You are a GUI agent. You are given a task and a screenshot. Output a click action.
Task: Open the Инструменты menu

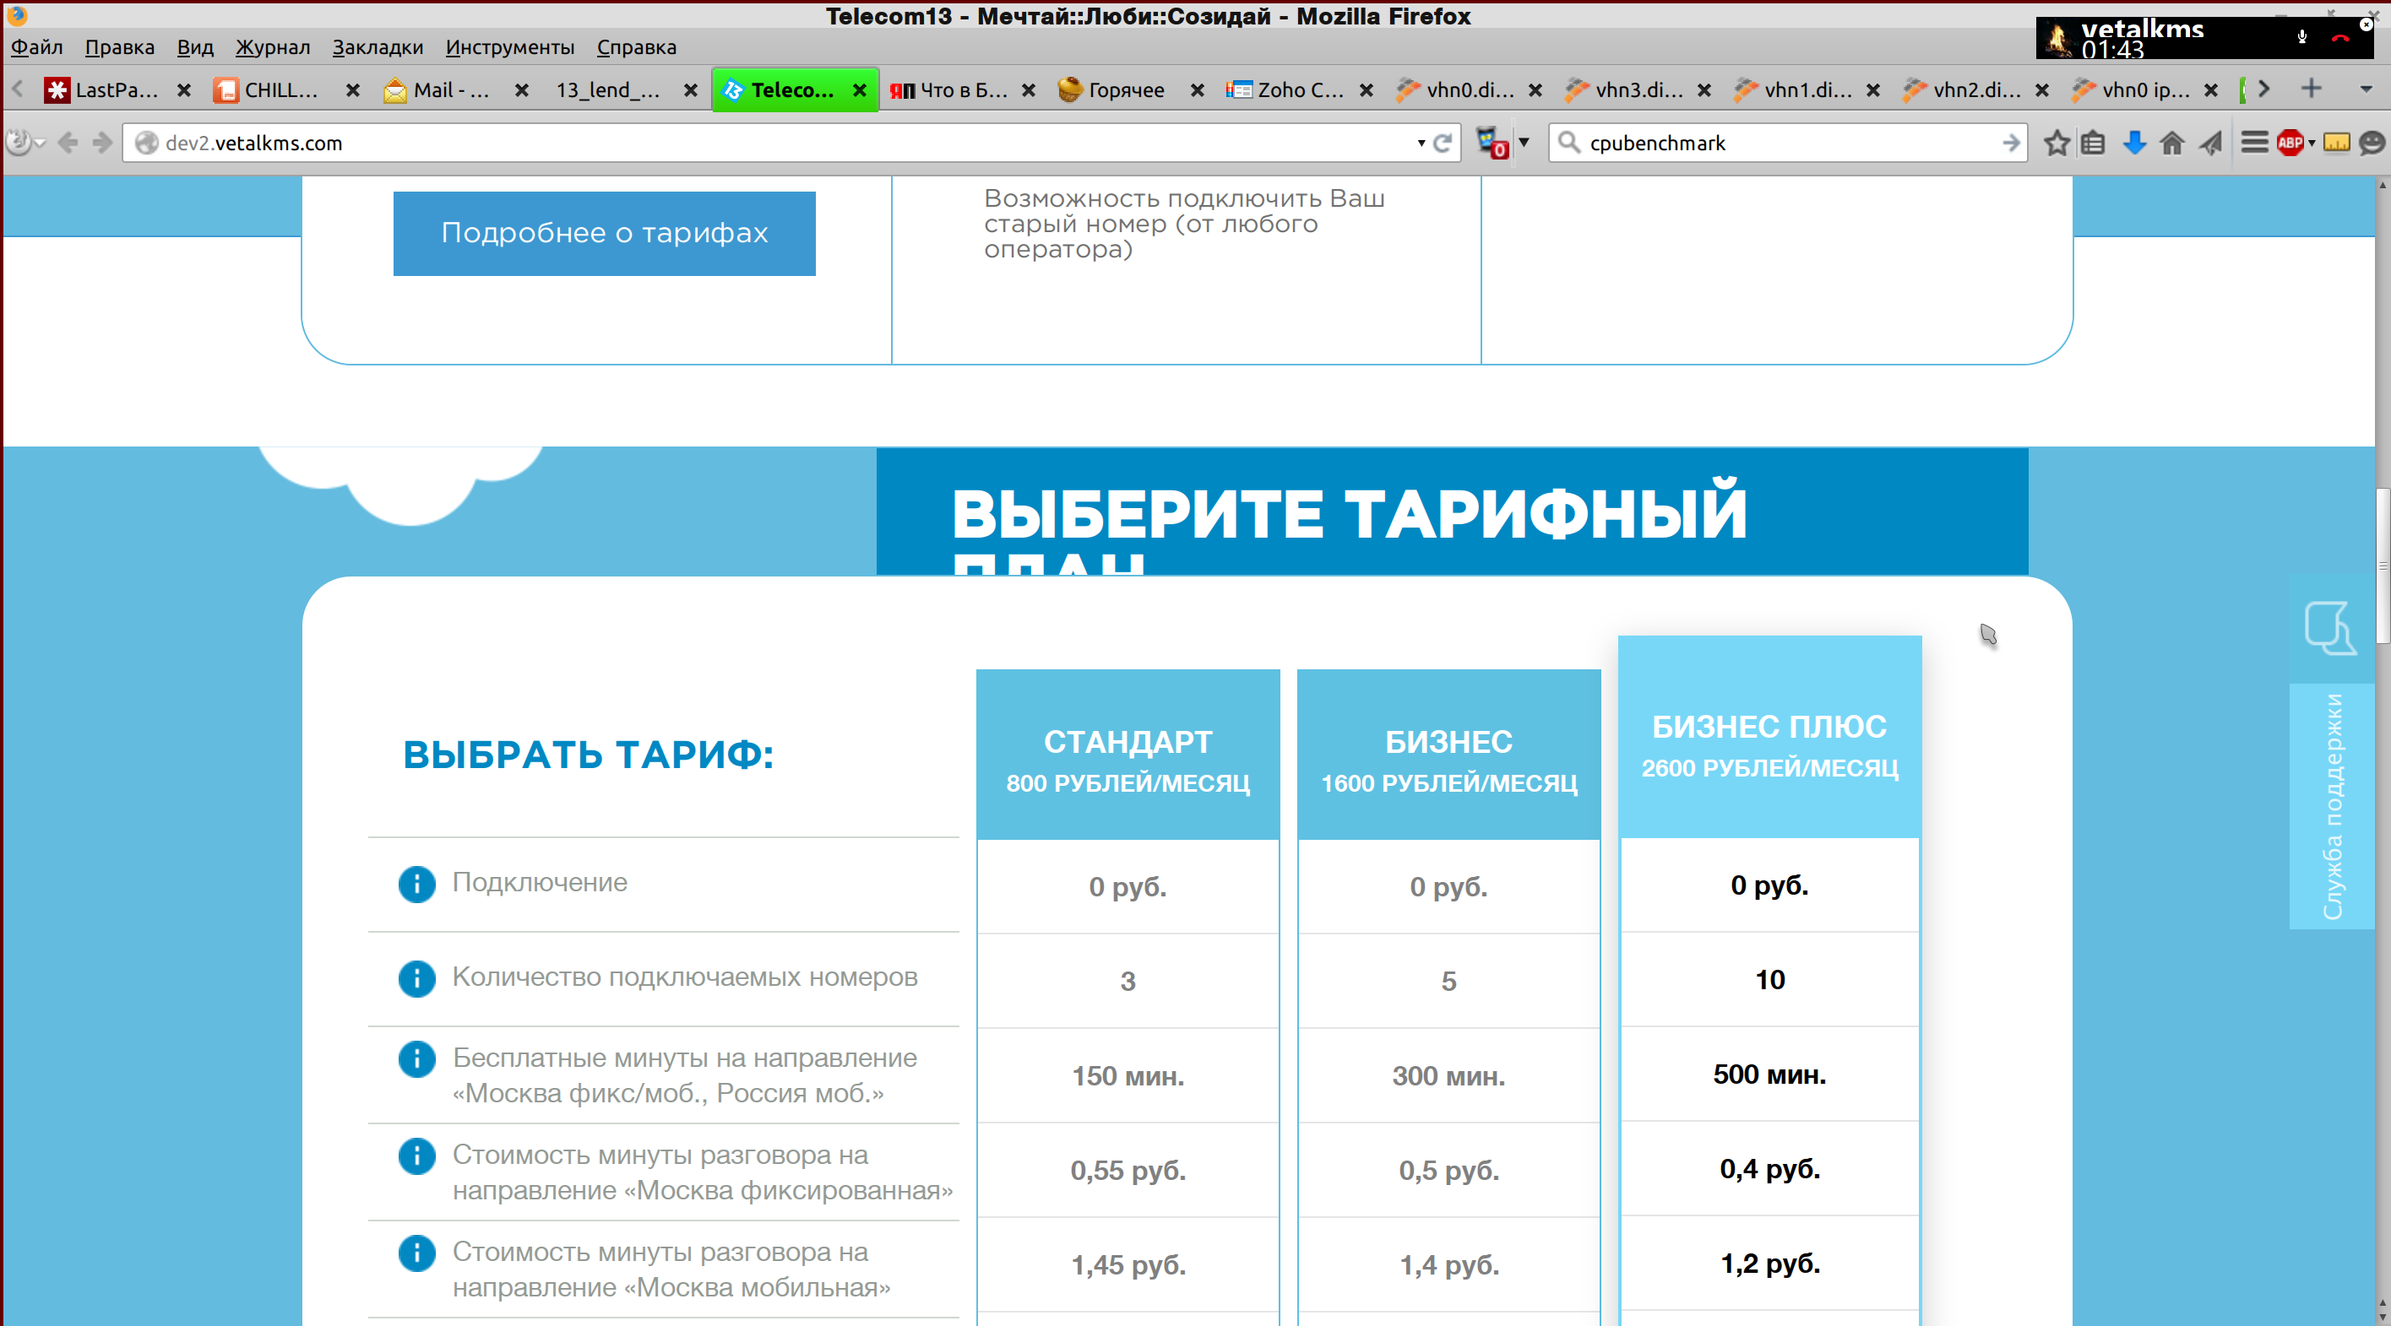pyautogui.click(x=509, y=46)
